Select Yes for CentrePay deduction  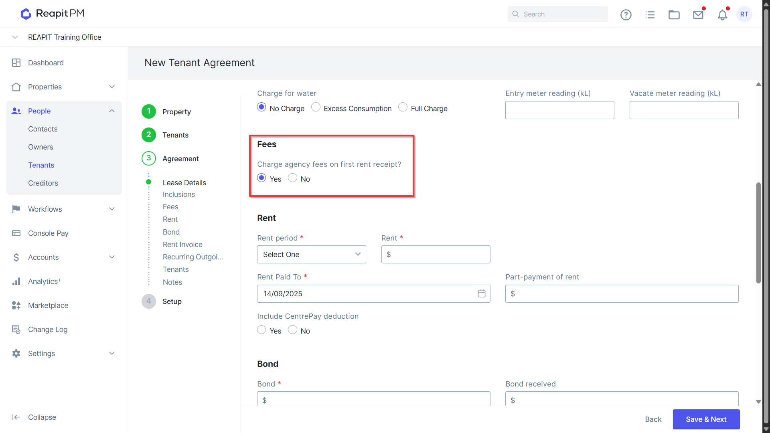(261, 330)
